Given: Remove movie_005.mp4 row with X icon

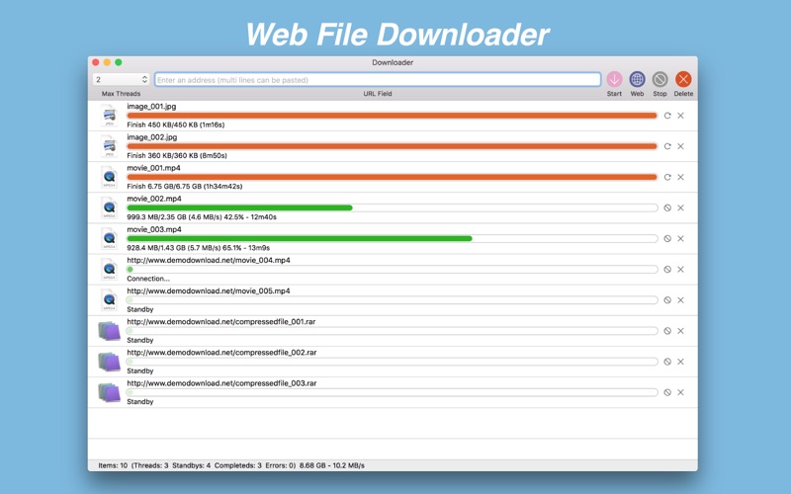Looking at the screenshot, I should point(680,300).
